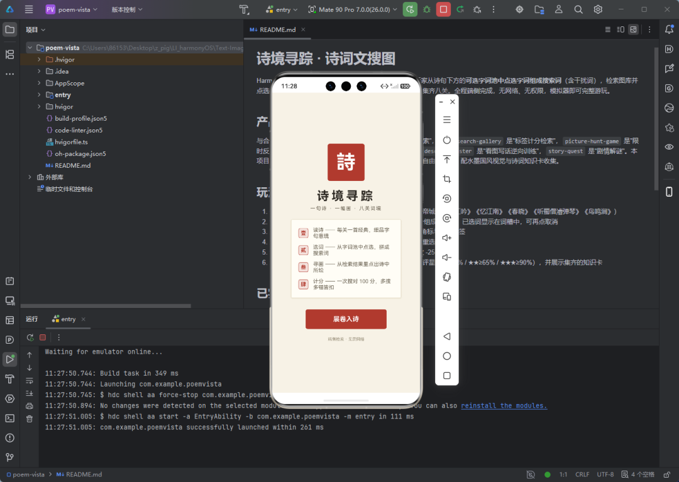Screen dimensions: 679x482
Task: Open the Project tool window icon
Action: (x=9, y=30)
